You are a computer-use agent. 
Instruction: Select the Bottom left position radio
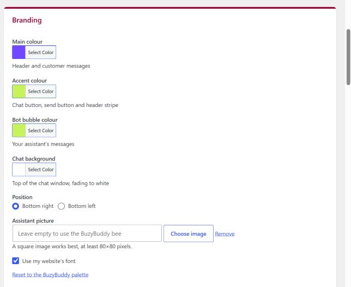click(x=61, y=206)
